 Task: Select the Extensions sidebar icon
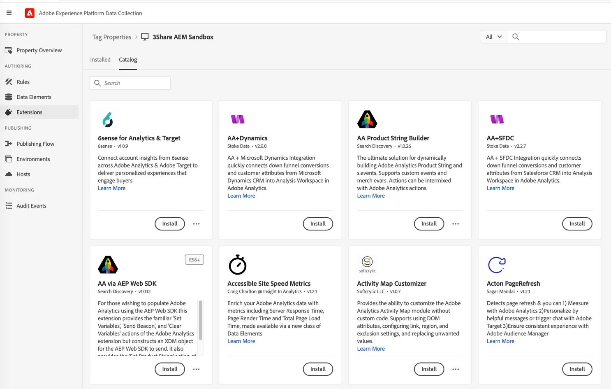click(x=9, y=112)
